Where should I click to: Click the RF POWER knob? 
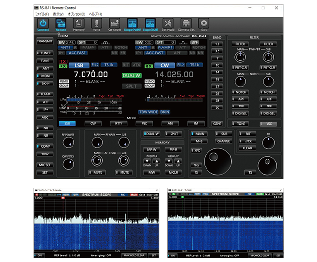(x=69, y=143)
